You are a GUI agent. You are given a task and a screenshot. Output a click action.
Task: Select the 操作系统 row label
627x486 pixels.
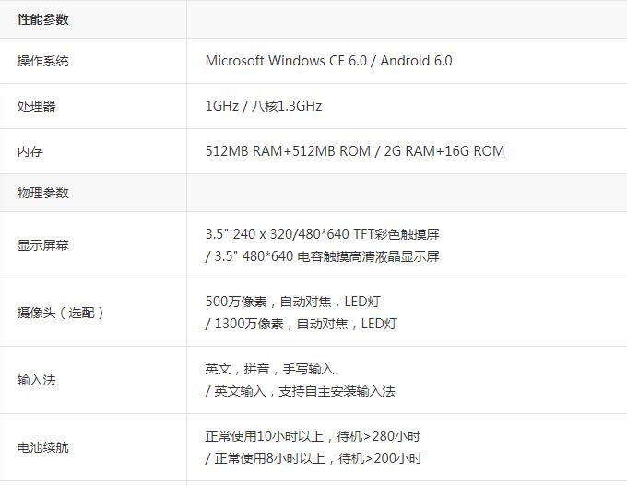pyautogui.click(x=42, y=61)
